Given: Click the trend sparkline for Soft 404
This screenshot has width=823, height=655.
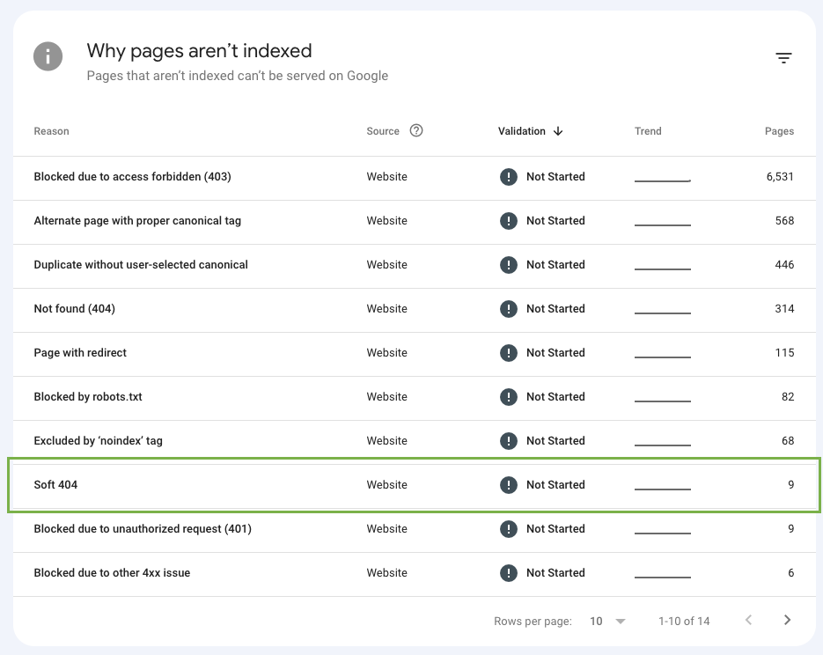Looking at the screenshot, I should [662, 487].
